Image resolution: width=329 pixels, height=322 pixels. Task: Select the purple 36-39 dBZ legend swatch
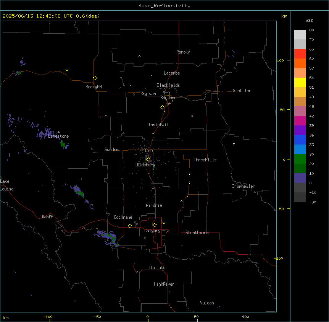(300, 130)
